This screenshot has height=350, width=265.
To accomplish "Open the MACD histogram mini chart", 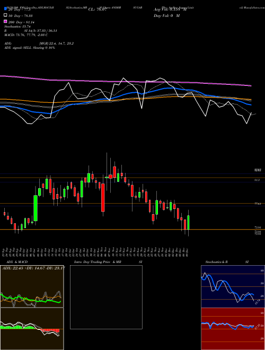I will click(x=32, y=329).
